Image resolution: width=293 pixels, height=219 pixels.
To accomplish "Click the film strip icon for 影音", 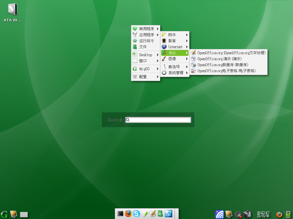I will [164, 41].
